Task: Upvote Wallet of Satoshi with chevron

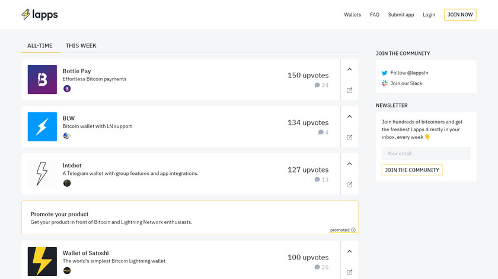Action: (349, 251)
